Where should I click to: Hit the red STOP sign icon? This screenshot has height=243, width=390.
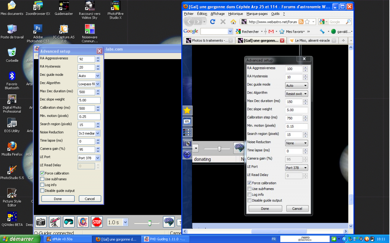coord(97,222)
